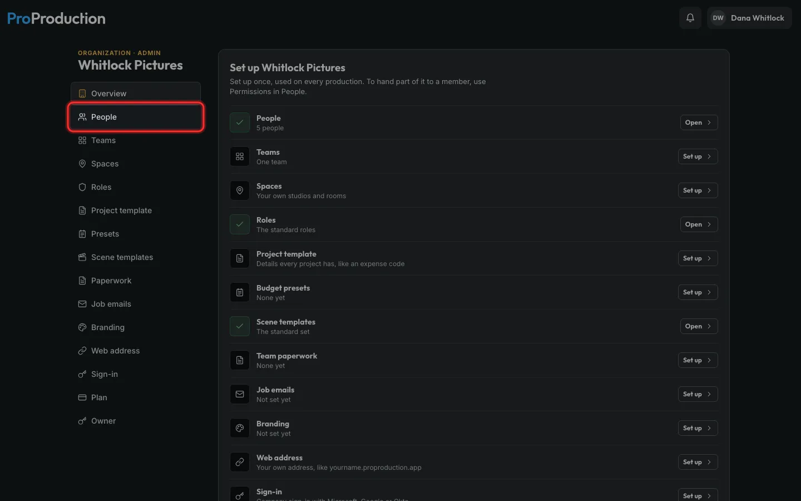Click the Teams grid icon in setup list
Image resolution: width=801 pixels, height=501 pixels.
tap(240, 156)
